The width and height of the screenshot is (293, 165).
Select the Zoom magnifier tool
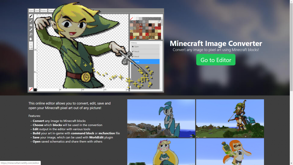[31, 34]
